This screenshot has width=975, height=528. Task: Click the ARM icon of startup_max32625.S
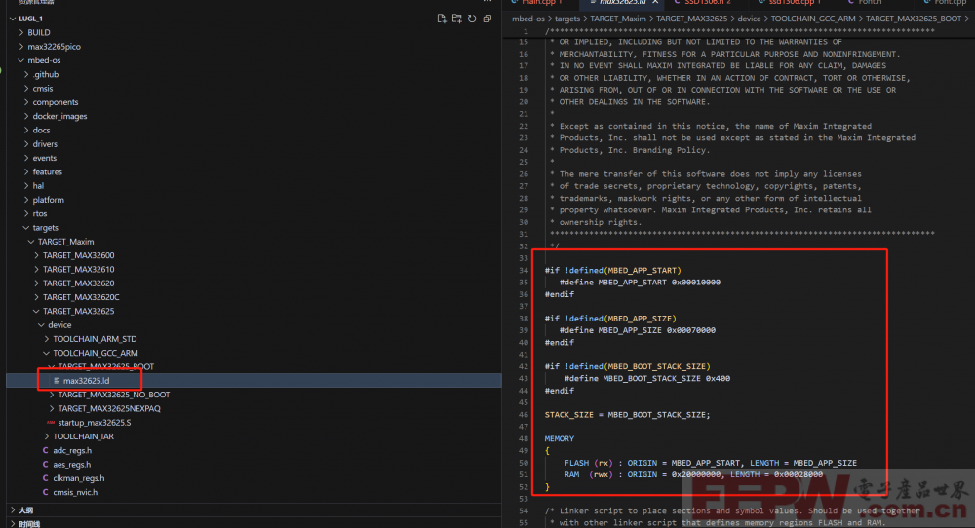(x=51, y=423)
